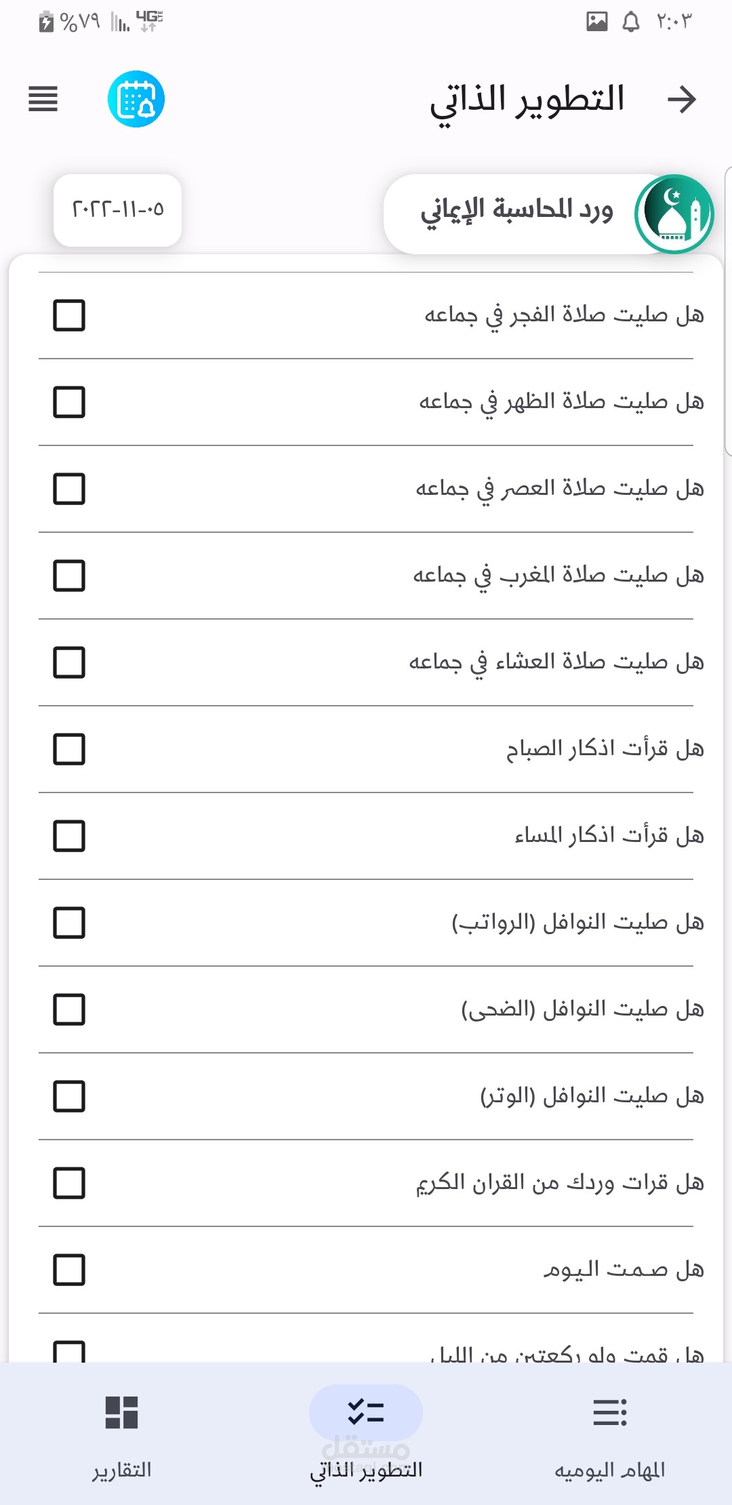Tick the وردك من القران الكريم box
The width and height of the screenshot is (732, 1505).
coord(69,1183)
